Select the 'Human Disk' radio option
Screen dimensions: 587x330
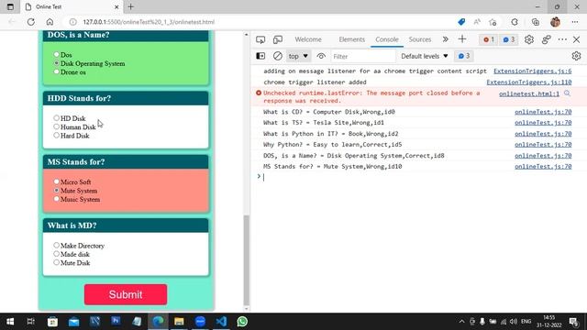pyautogui.click(x=56, y=126)
